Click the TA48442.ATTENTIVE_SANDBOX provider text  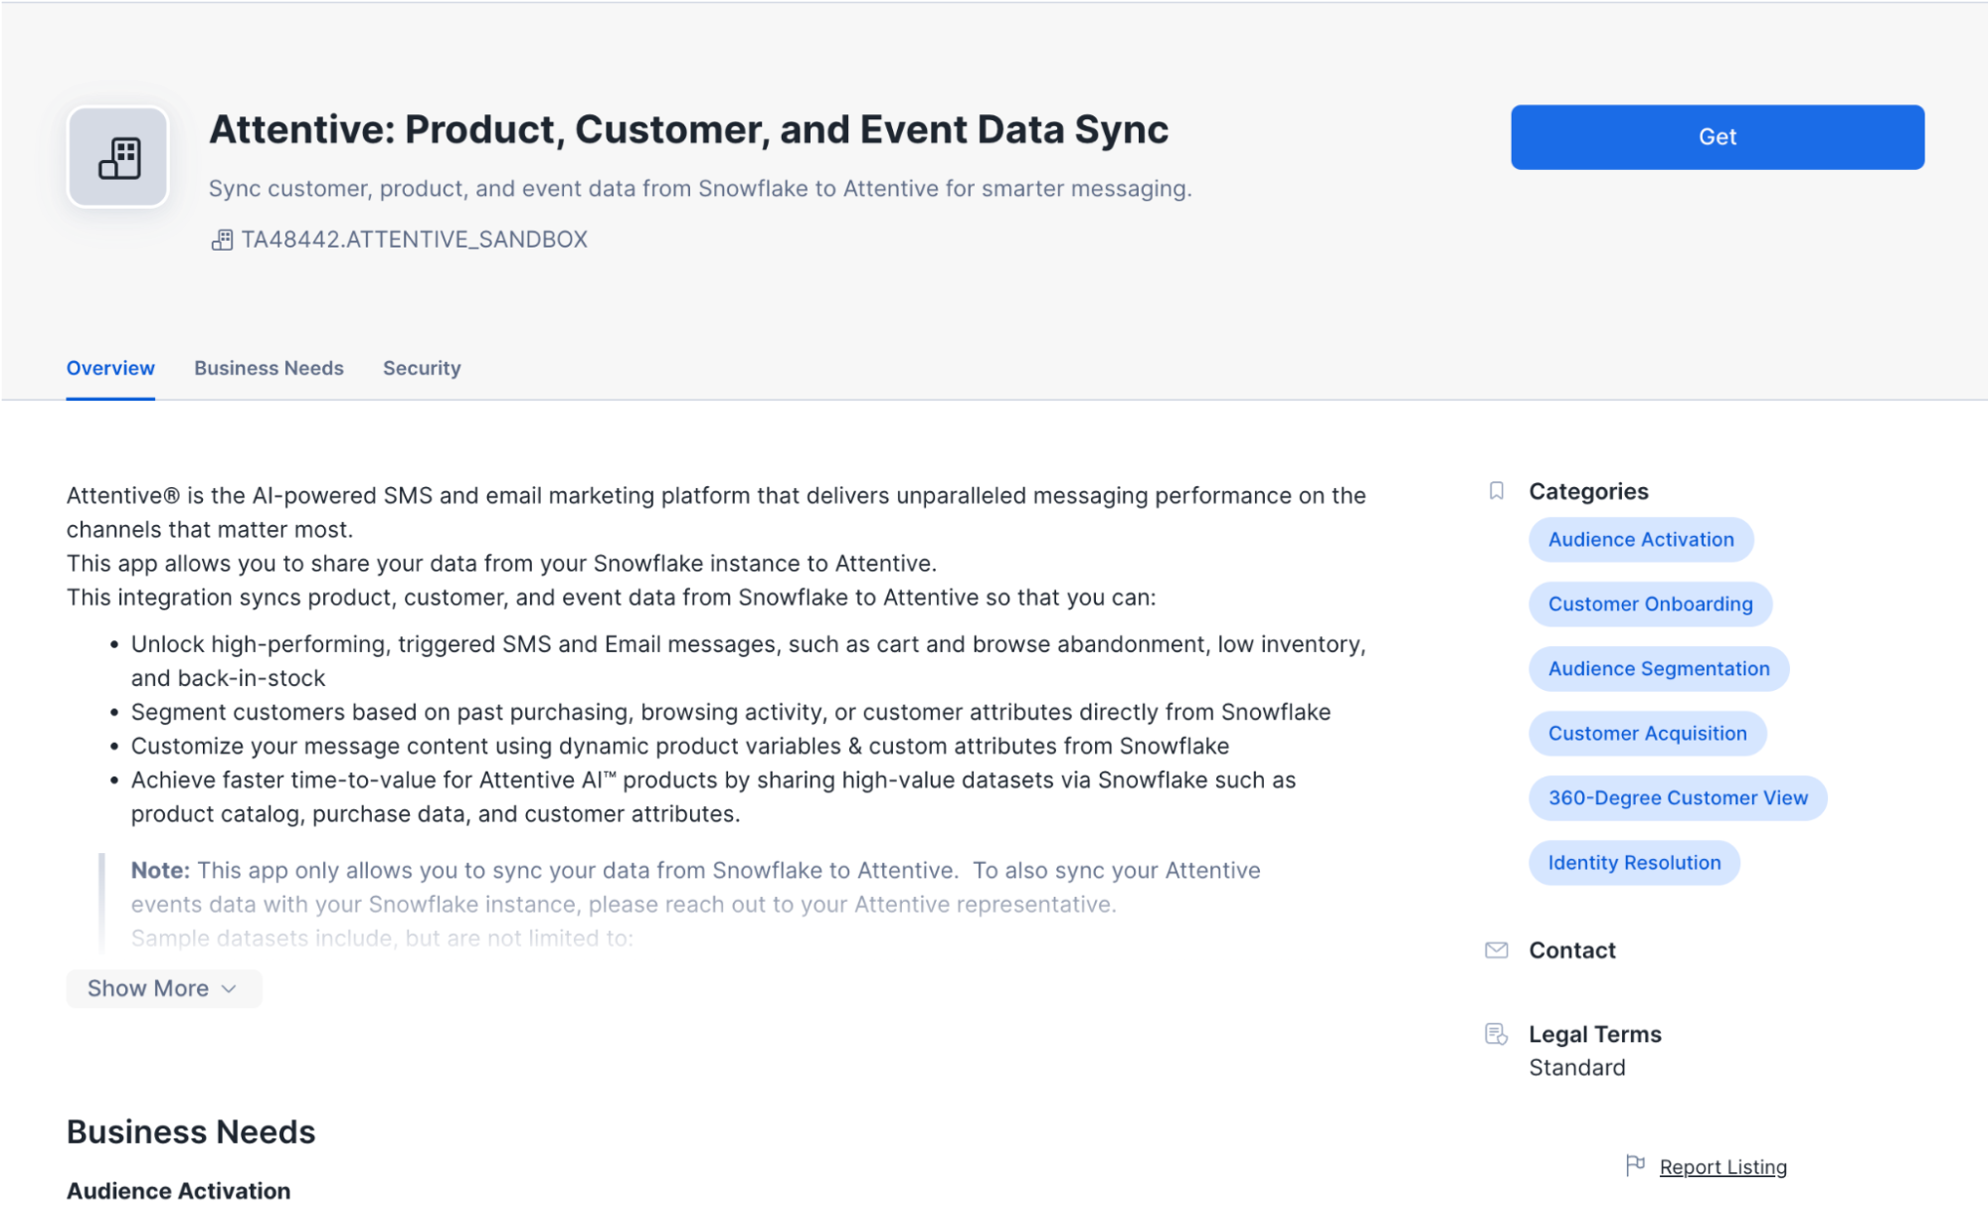pyautogui.click(x=414, y=240)
